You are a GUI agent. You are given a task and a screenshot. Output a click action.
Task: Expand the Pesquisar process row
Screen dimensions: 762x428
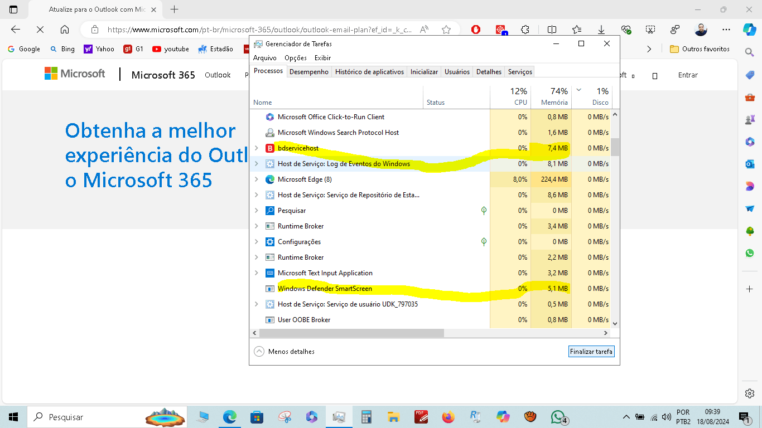click(x=256, y=211)
